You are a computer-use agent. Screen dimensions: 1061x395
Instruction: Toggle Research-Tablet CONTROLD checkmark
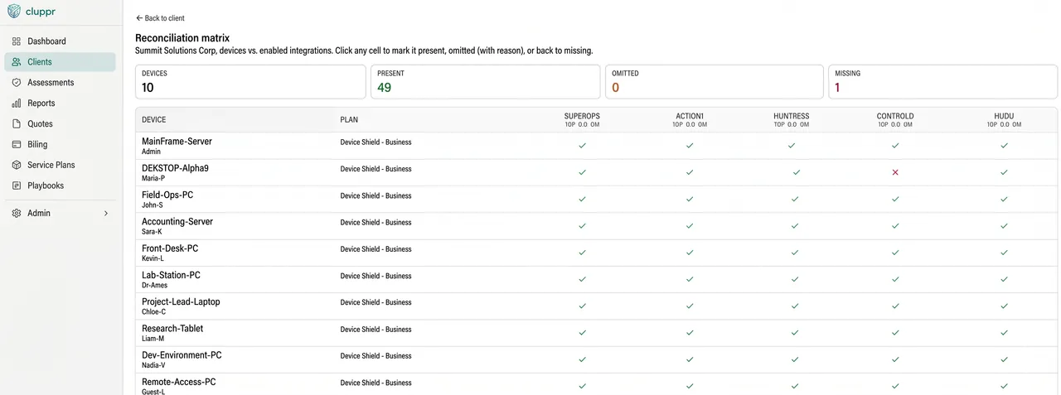pyautogui.click(x=895, y=333)
